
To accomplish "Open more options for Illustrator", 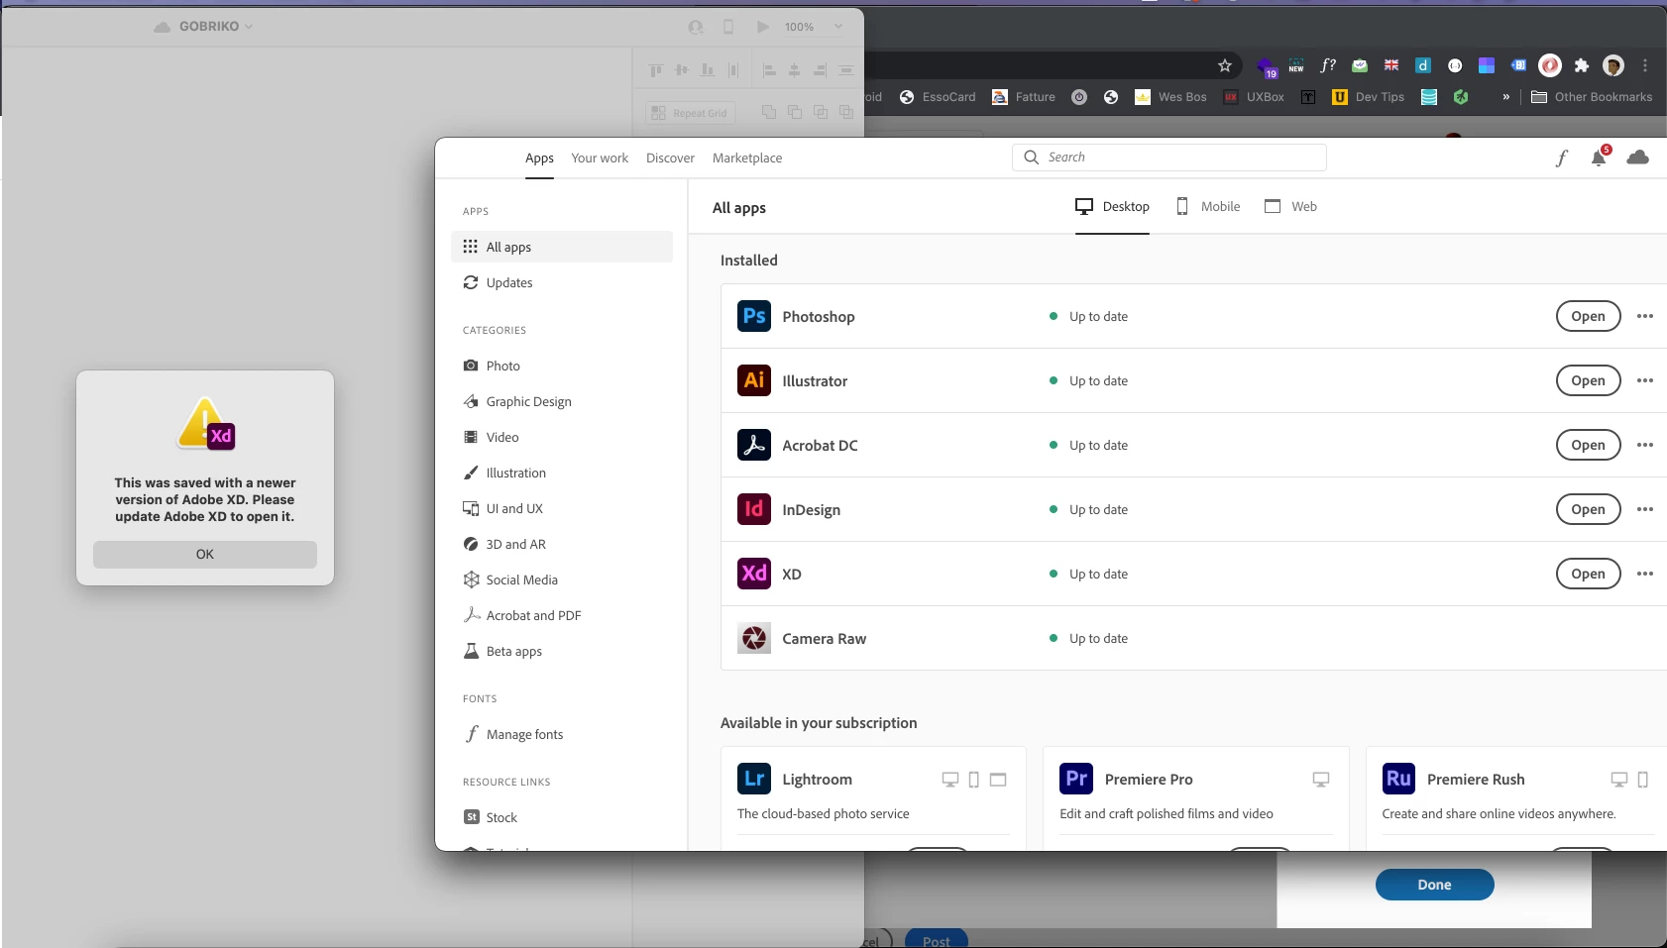I will coord(1645,380).
